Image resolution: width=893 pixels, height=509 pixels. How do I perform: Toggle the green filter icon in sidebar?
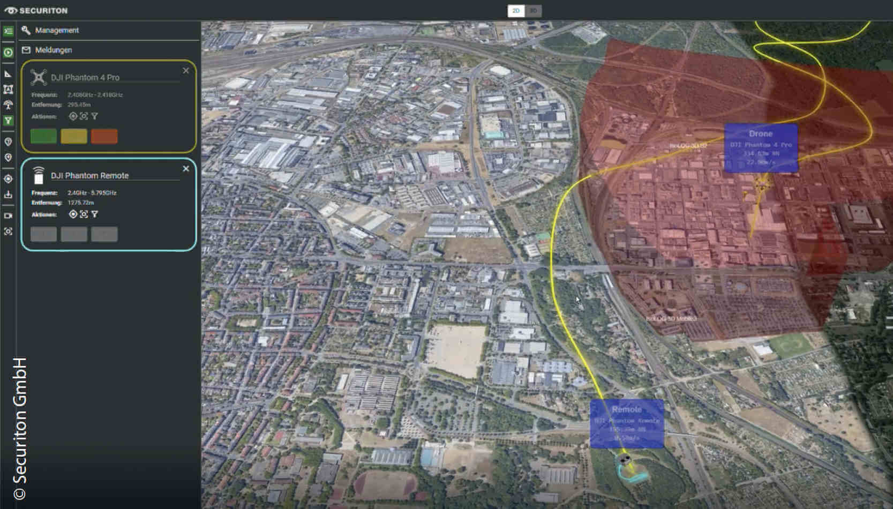(8, 121)
